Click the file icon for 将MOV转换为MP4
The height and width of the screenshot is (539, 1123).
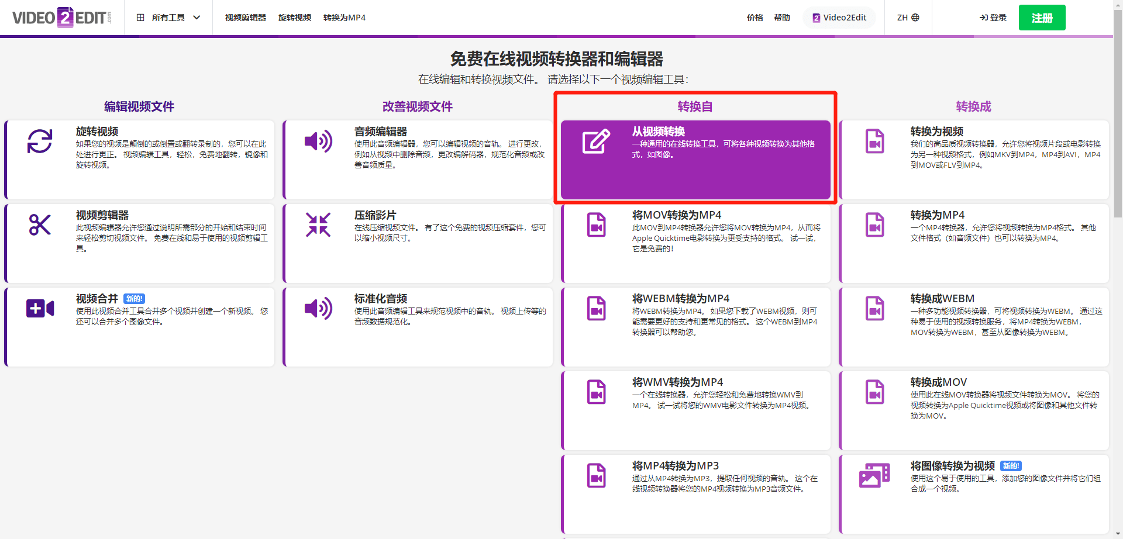tap(597, 224)
